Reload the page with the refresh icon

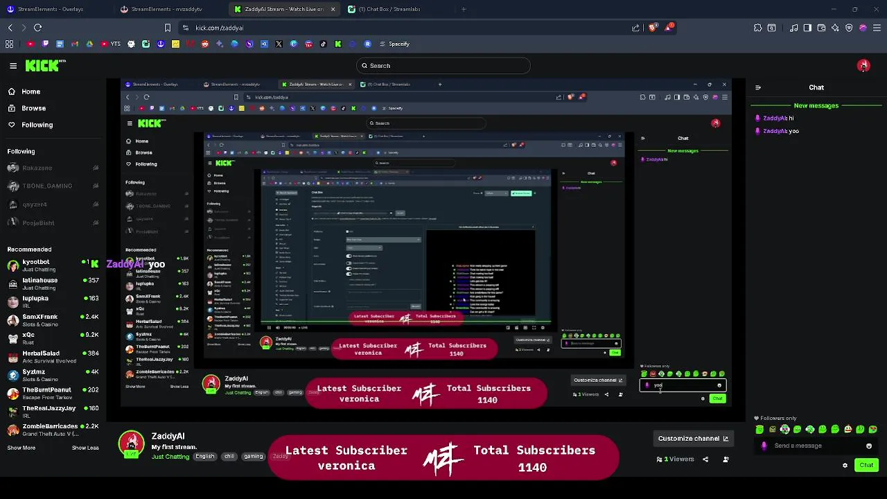[x=38, y=28]
